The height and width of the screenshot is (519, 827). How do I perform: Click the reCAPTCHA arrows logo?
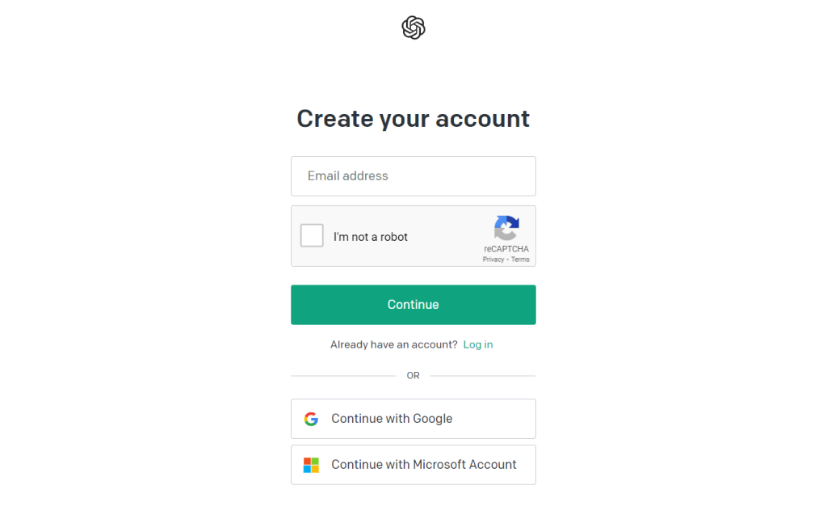click(x=506, y=227)
